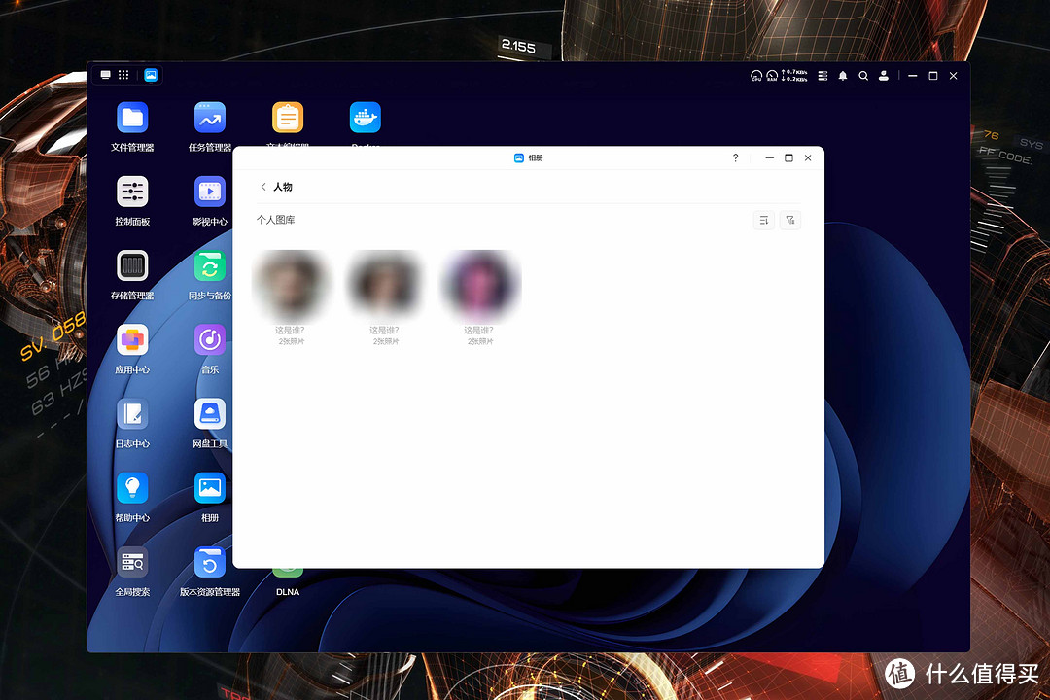Open the 网盘工具 cloud drive tool

point(209,415)
